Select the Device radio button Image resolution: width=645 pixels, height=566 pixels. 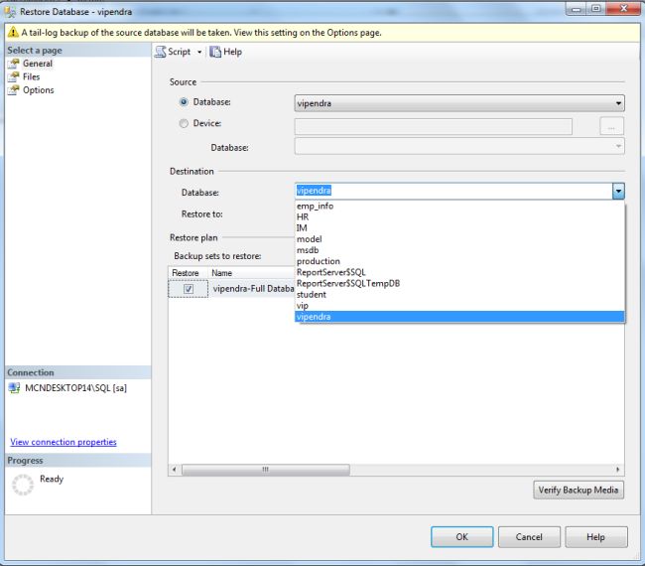(184, 123)
